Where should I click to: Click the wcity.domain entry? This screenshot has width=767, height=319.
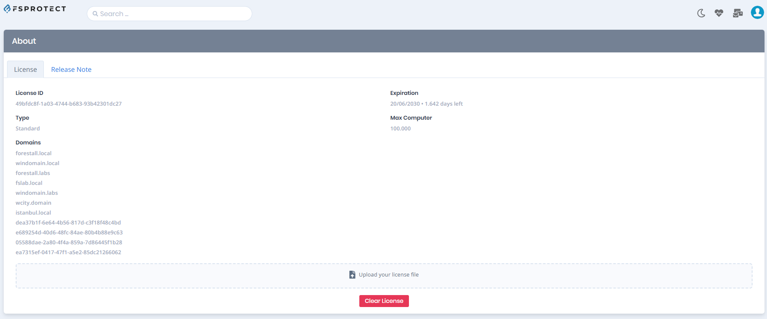click(x=33, y=203)
